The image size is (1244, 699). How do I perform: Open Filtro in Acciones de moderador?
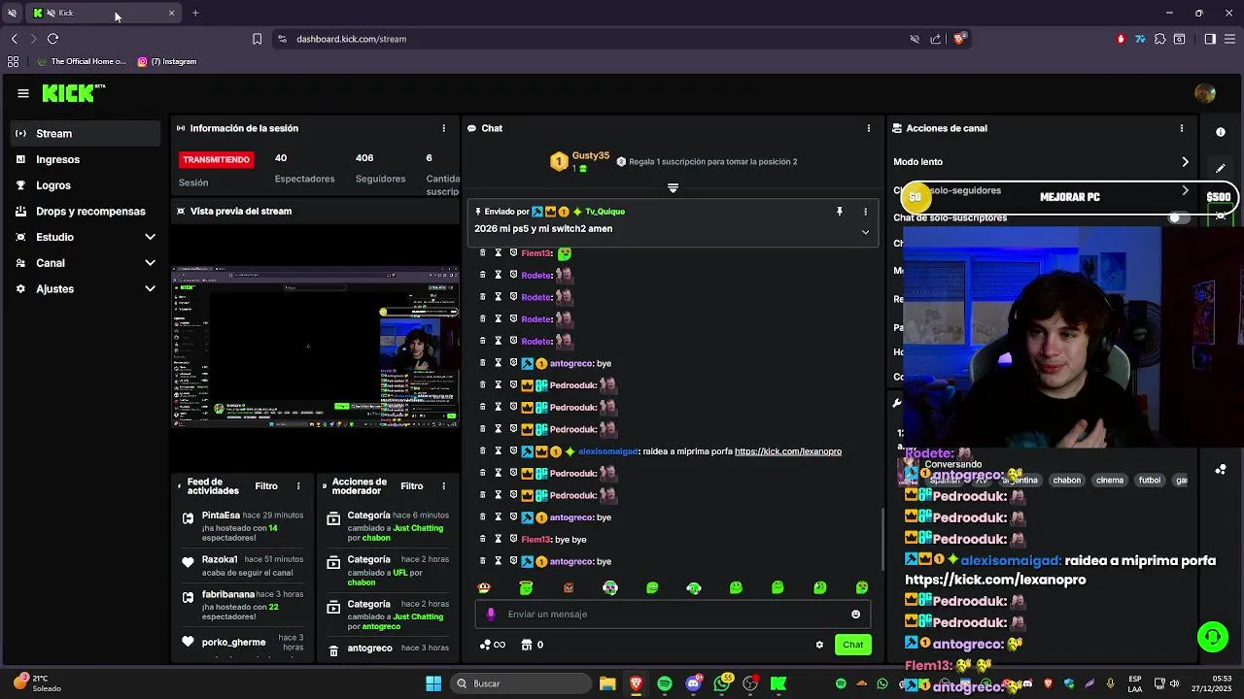[412, 486]
